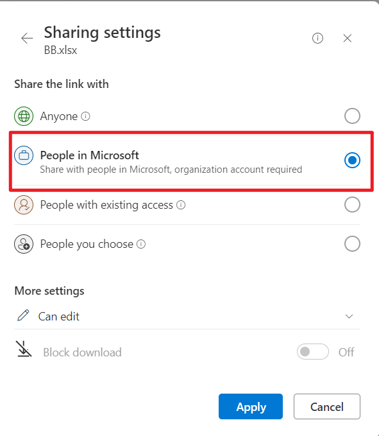Expand the Can edit permission dropdown
379x436 pixels.
pyautogui.click(x=187, y=317)
